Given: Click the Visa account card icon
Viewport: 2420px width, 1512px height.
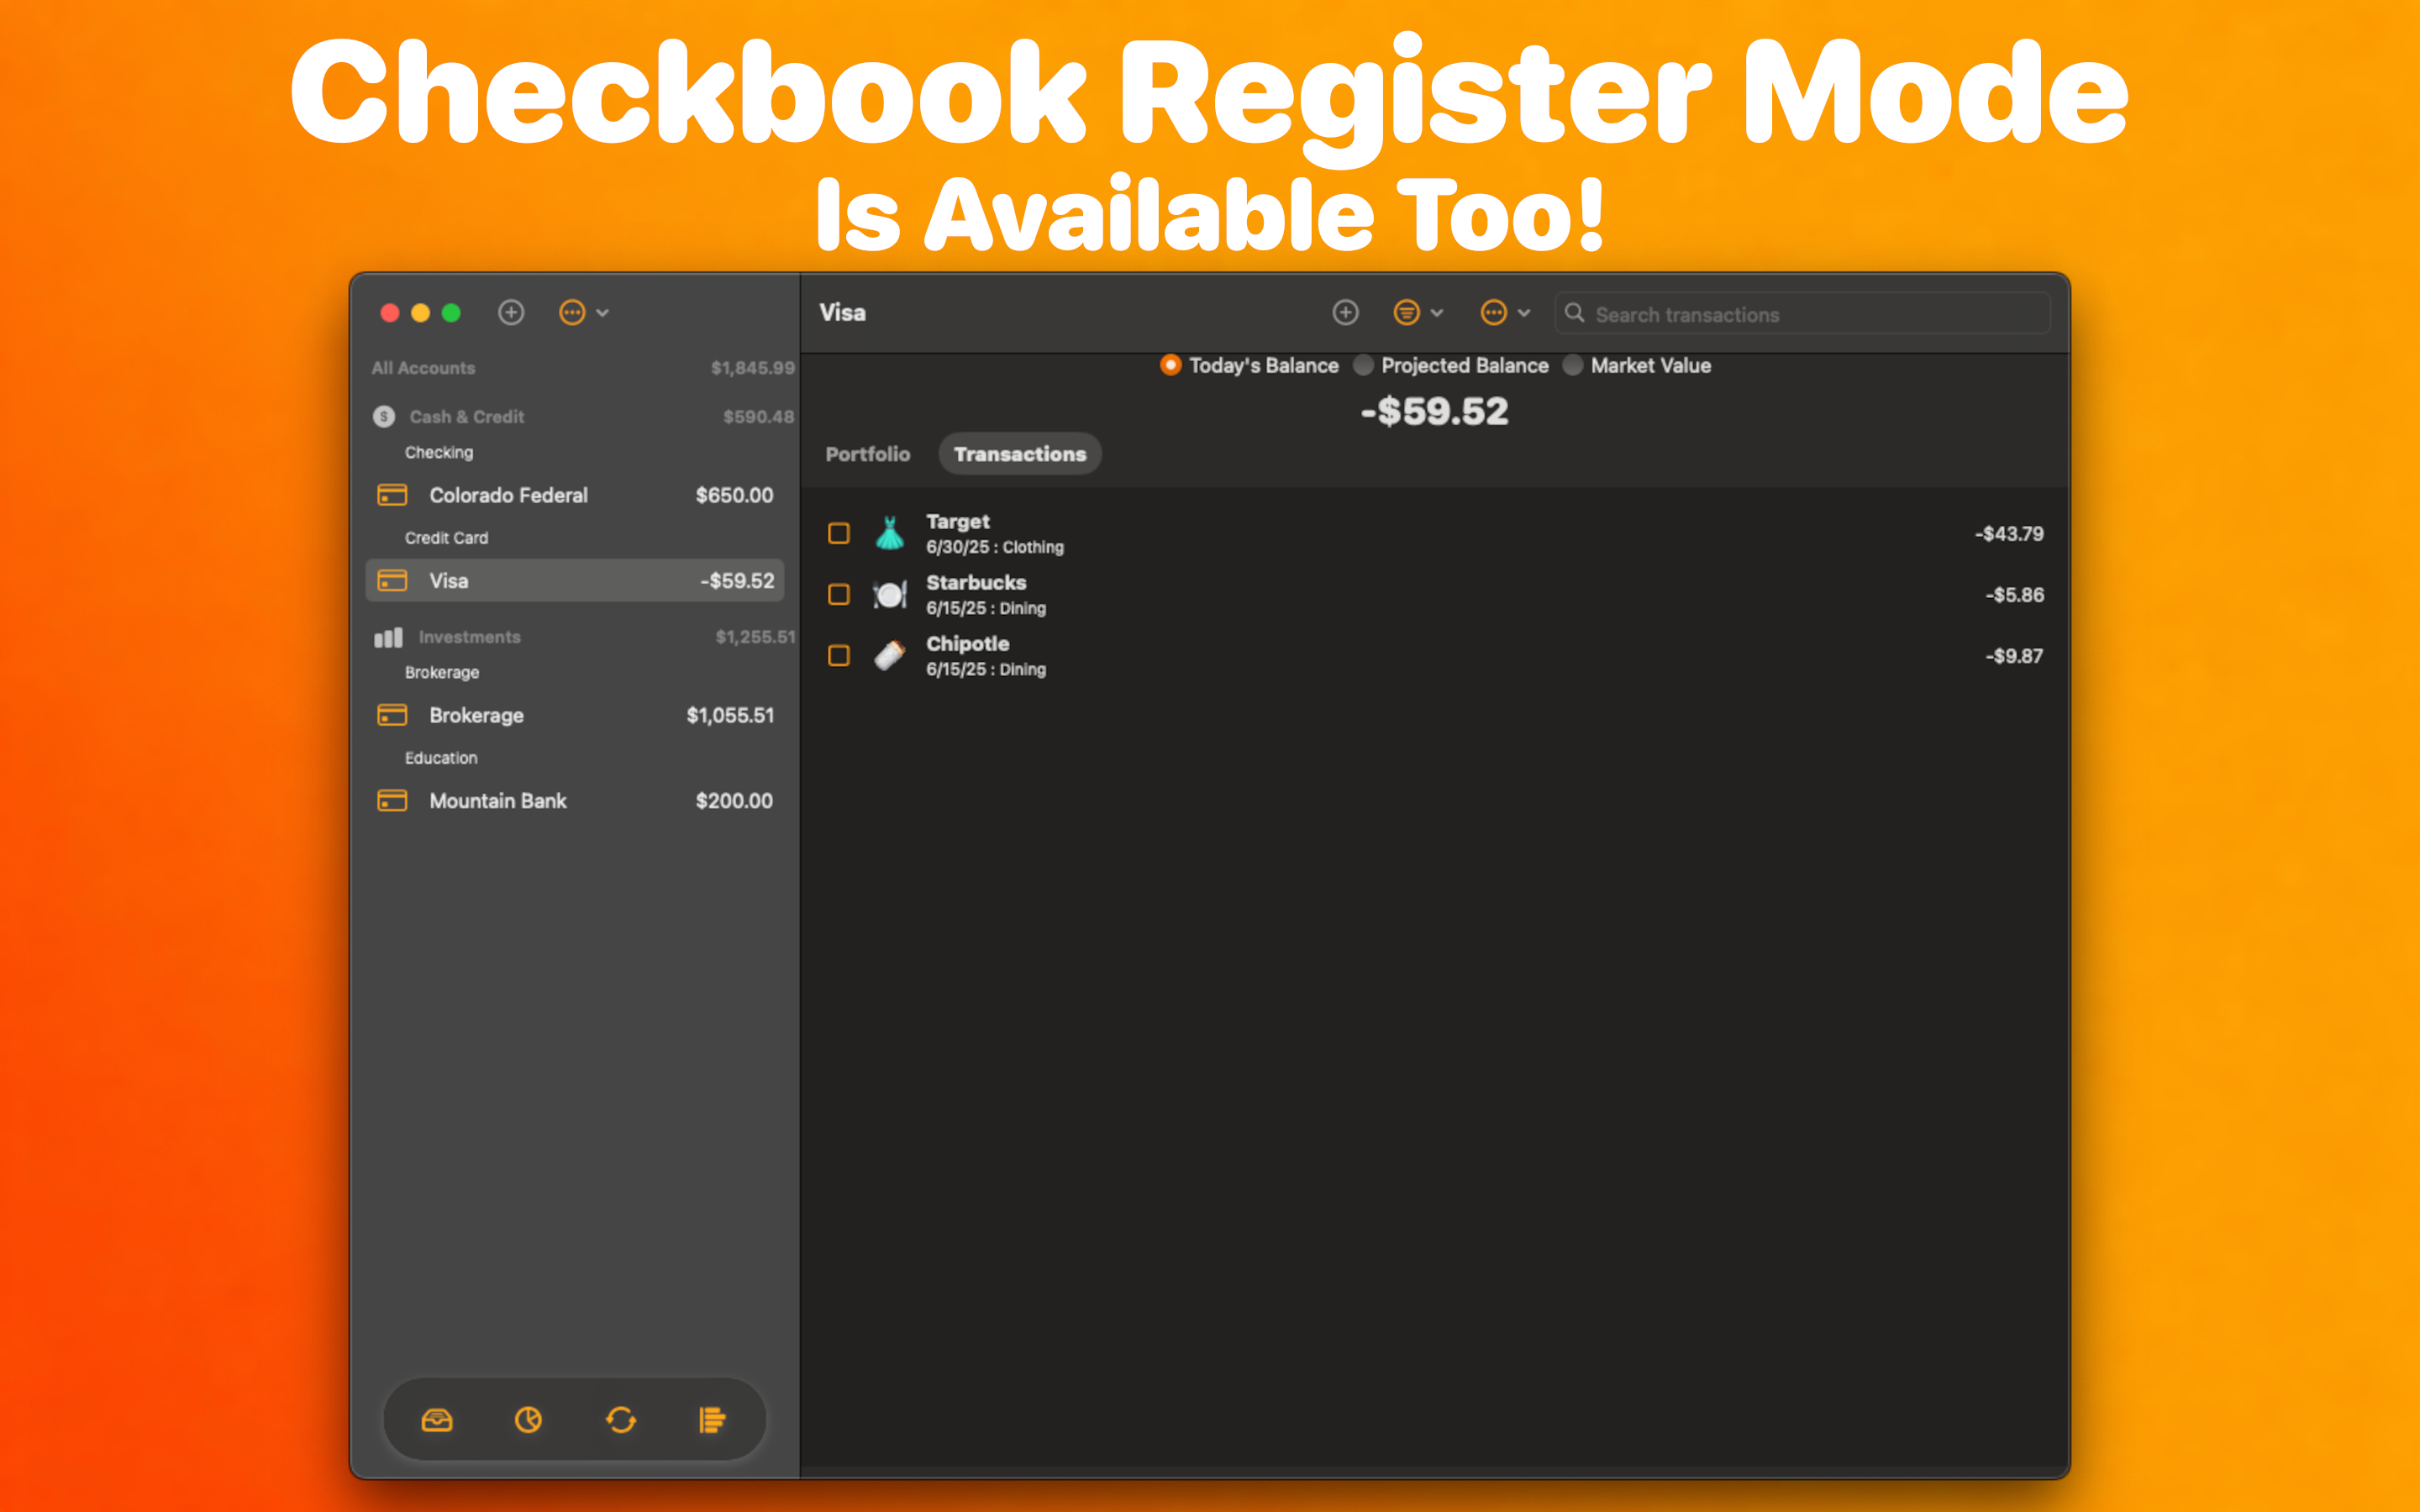Looking at the screenshot, I should coord(392,581).
